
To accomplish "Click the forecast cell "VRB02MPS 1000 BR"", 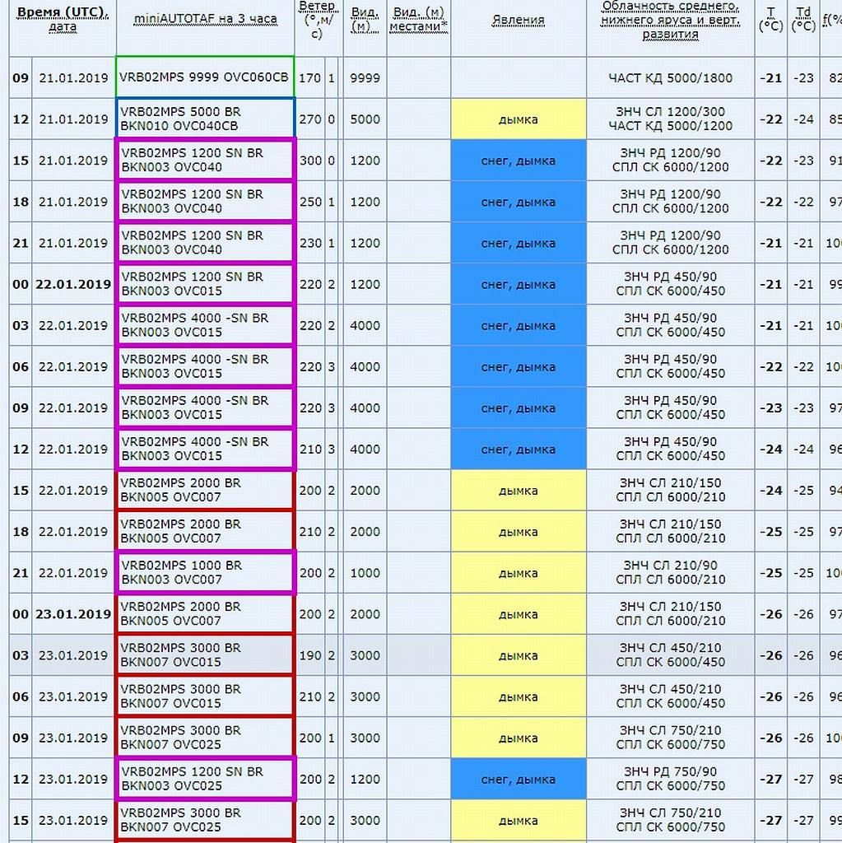I will [x=205, y=573].
